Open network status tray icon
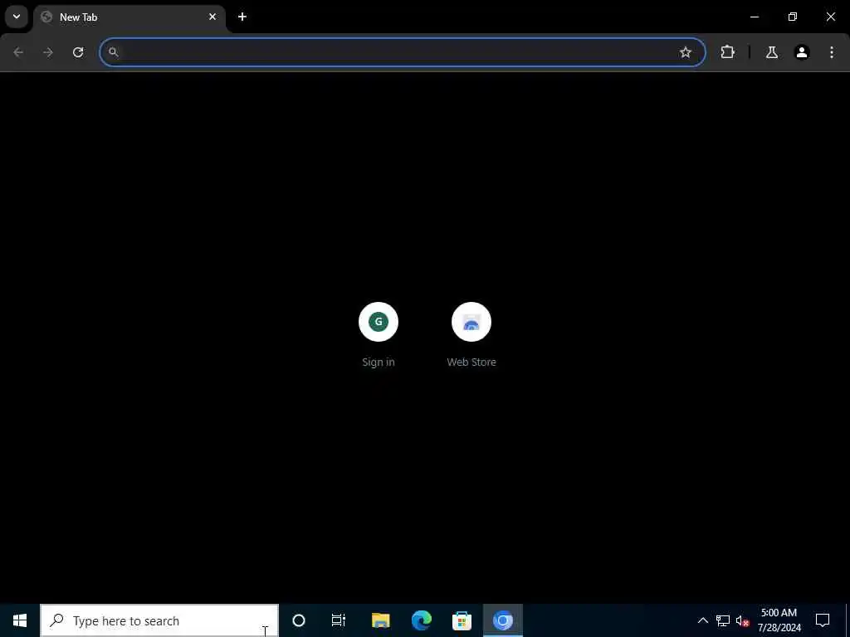Screen dimensions: 850x637 click(723, 620)
